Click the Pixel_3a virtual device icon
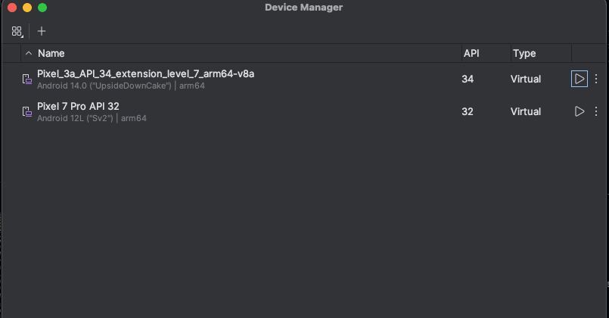The width and height of the screenshot is (609, 318). (x=26, y=79)
